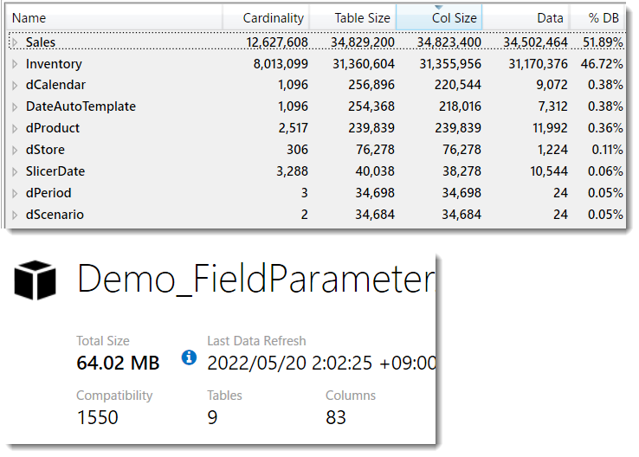Expand the DateAutoTemplate table row
Screen dimensions: 639x457
[x=15, y=106]
